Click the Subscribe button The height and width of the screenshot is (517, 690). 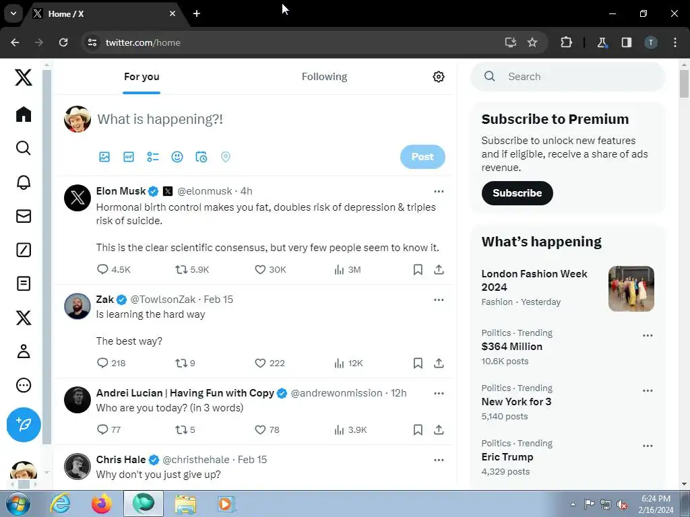pyautogui.click(x=517, y=193)
